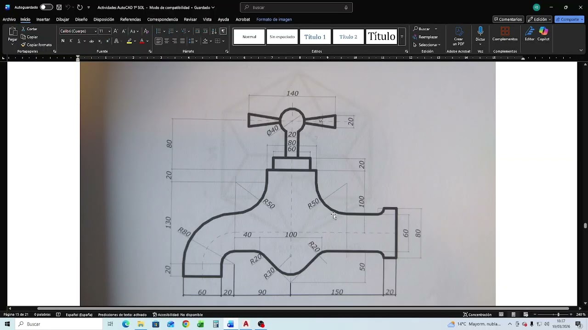Toggle paragraph marks display
The width and height of the screenshot is (588, 330).
[223, 31]
